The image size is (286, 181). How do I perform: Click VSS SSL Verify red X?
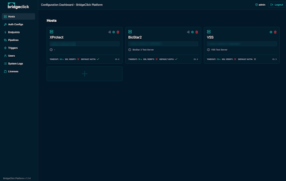(235, 59)
